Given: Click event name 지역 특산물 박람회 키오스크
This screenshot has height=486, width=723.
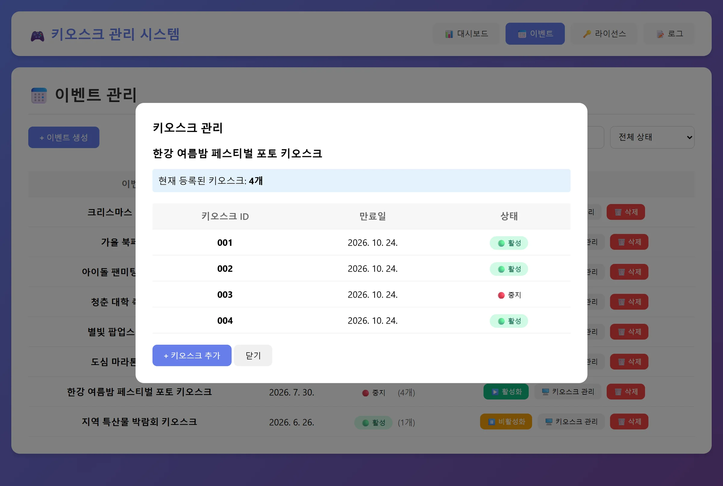Looking at the screenshot, I should click(x=139, y=422).
